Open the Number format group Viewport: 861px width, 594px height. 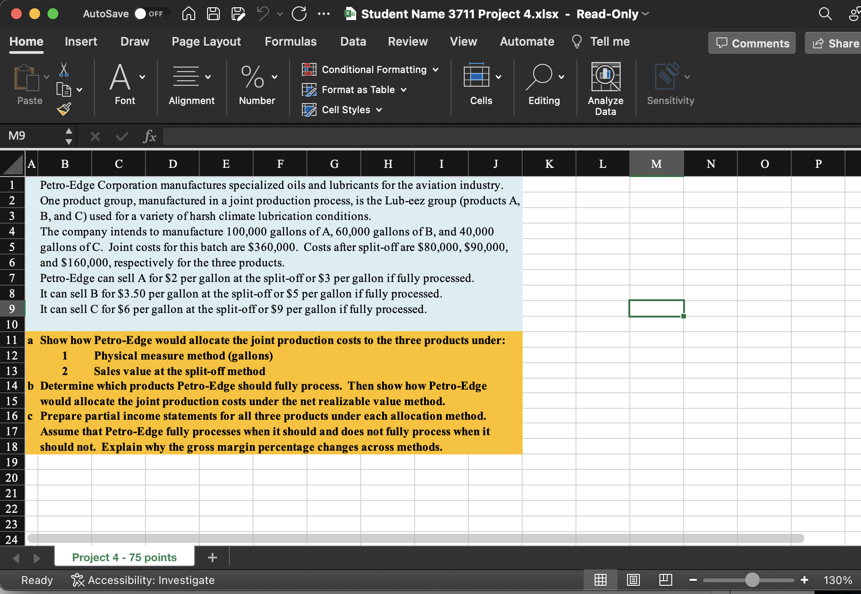coord(257,84)
